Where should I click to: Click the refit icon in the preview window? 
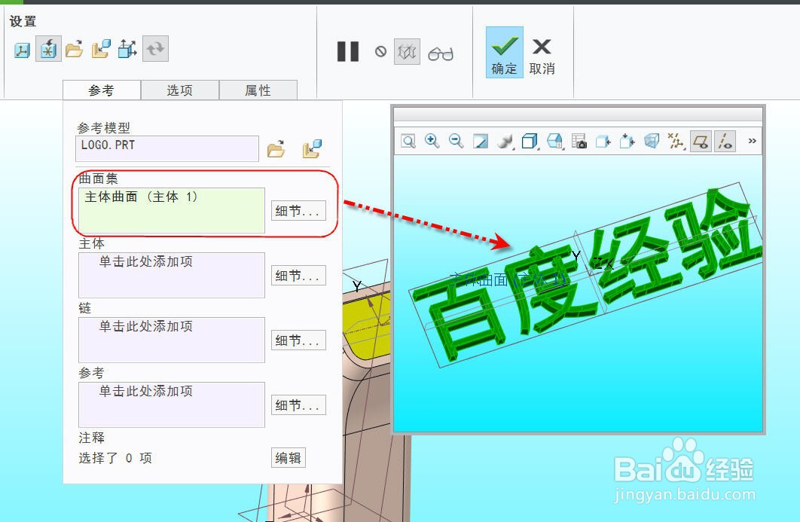(x=408, y=142)
